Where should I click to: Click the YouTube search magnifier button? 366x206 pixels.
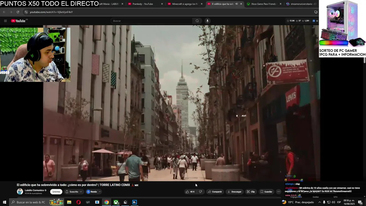[x=197, y=21]
